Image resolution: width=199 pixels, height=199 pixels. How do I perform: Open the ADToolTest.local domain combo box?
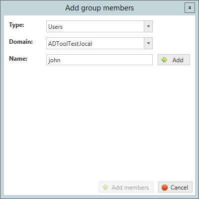coord(99,43)
